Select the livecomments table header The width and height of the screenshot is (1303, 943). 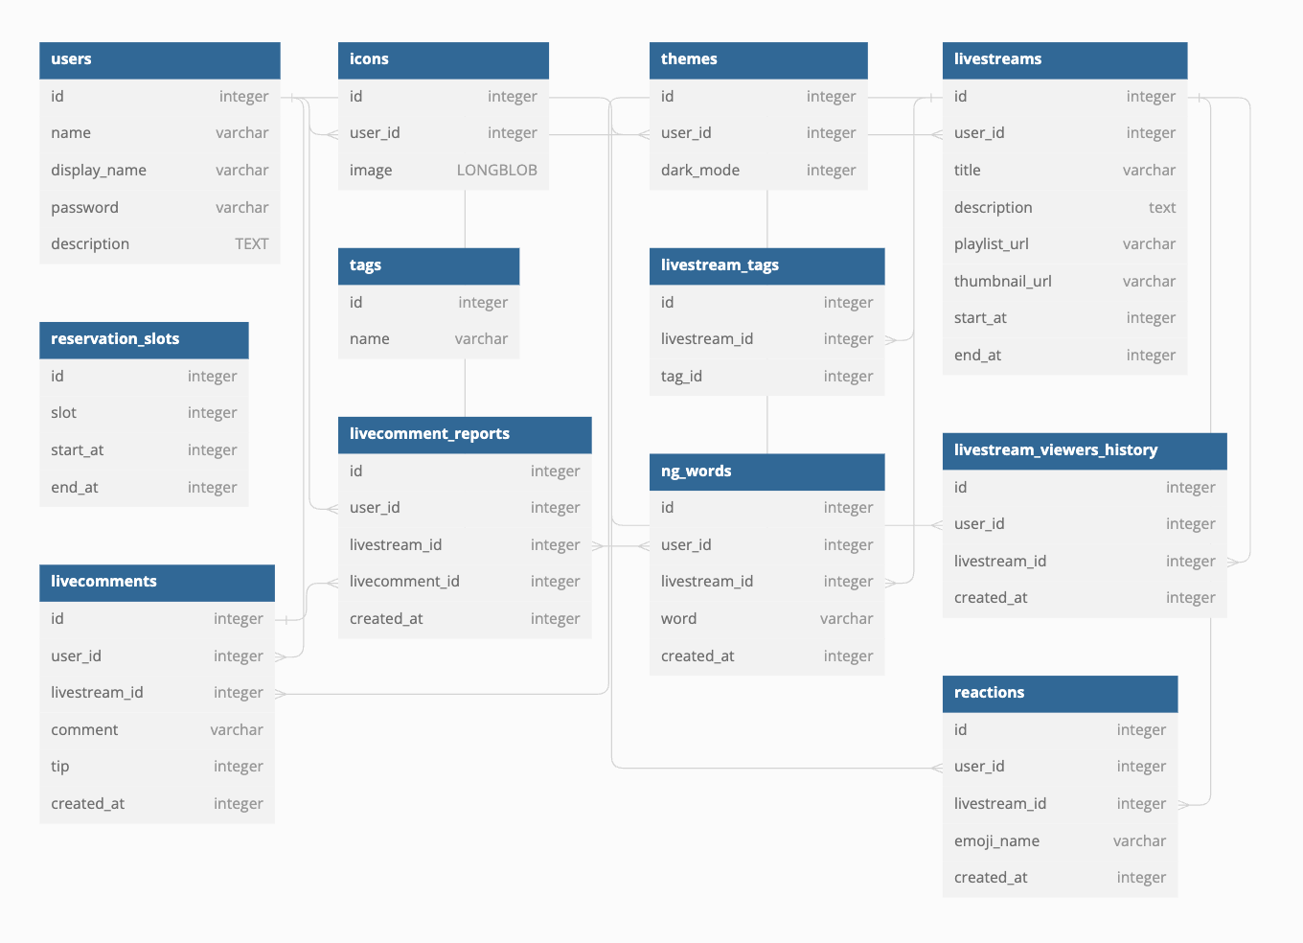(x=157, y=582)
